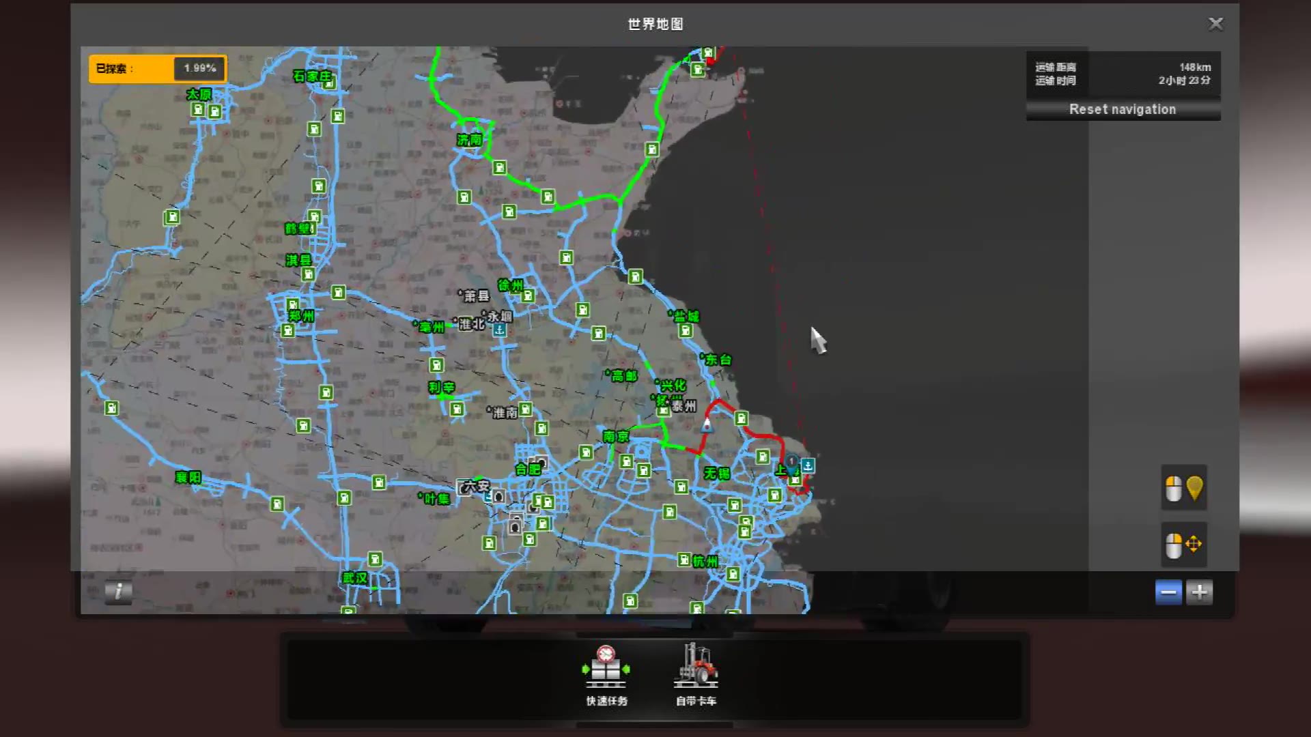
Task: Click the 泰州 city label
Action: (683, 406)
